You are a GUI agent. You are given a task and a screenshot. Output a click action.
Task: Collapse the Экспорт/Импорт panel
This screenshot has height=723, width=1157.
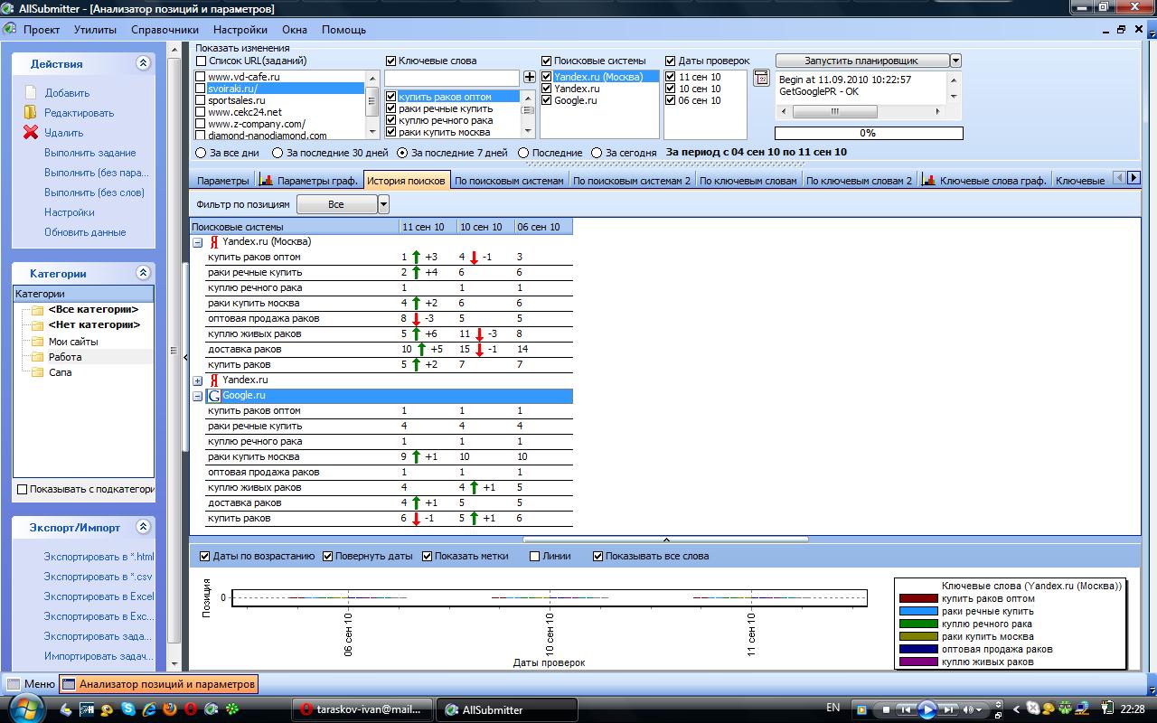point(143,526)
